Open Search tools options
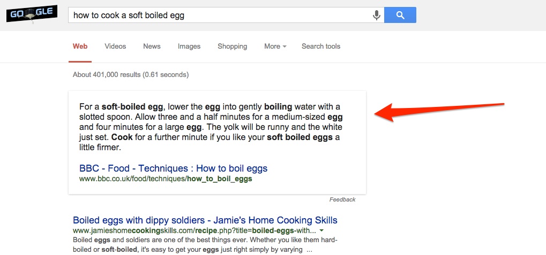 320,47
